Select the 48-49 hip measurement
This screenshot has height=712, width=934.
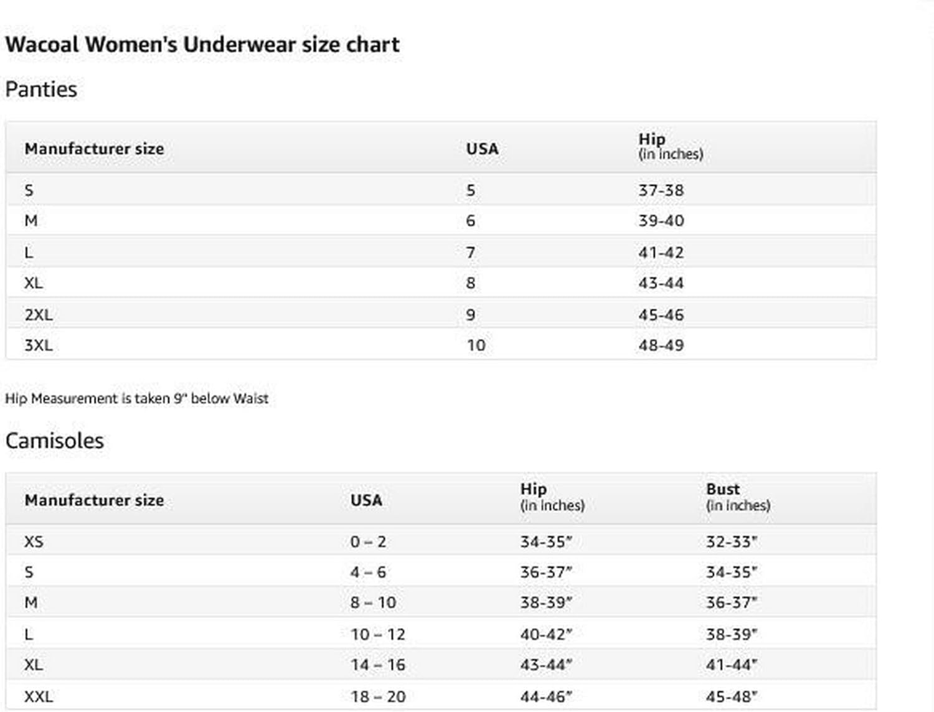661,345
